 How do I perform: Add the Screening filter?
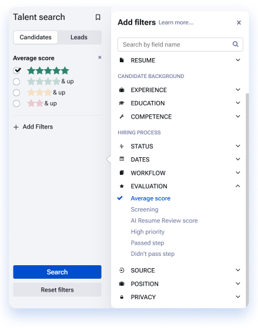[145, 209]
